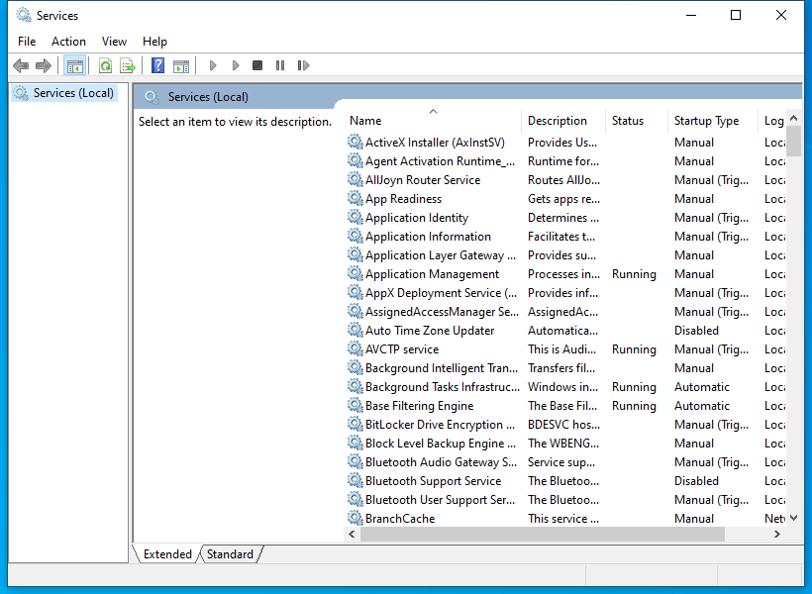812x594 pixels.
Task: Open the Help toolbar icon
Action: tap(158, 65)
